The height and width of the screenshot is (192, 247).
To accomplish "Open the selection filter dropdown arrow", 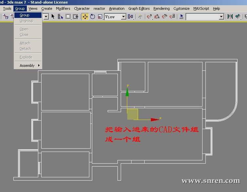I will pyautogui.click(x=46, y=17).
